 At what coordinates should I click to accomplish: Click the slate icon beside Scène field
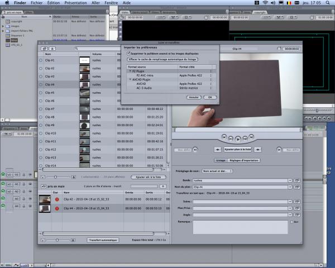click(x=297, y=201)
